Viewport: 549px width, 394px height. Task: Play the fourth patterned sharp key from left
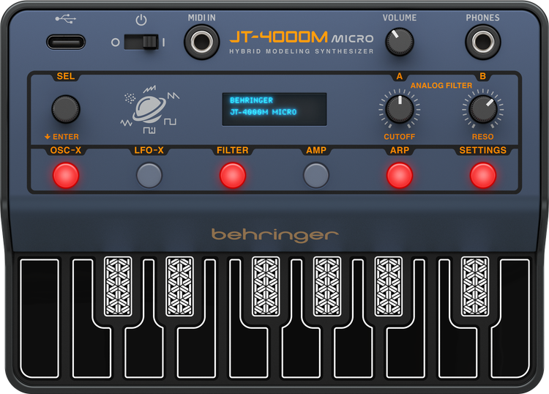(x=327, y=286)
